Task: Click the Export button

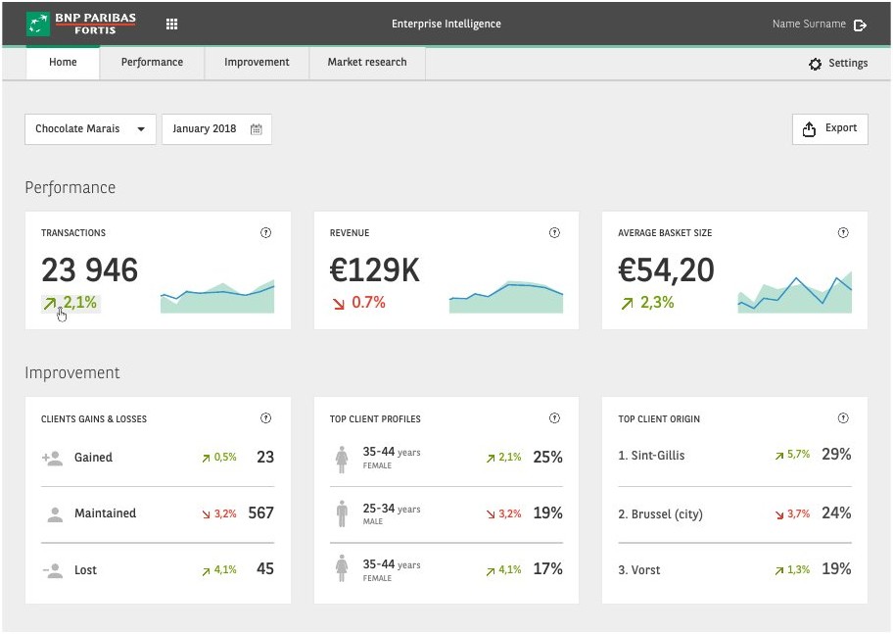Action: [x=829, y=128]
